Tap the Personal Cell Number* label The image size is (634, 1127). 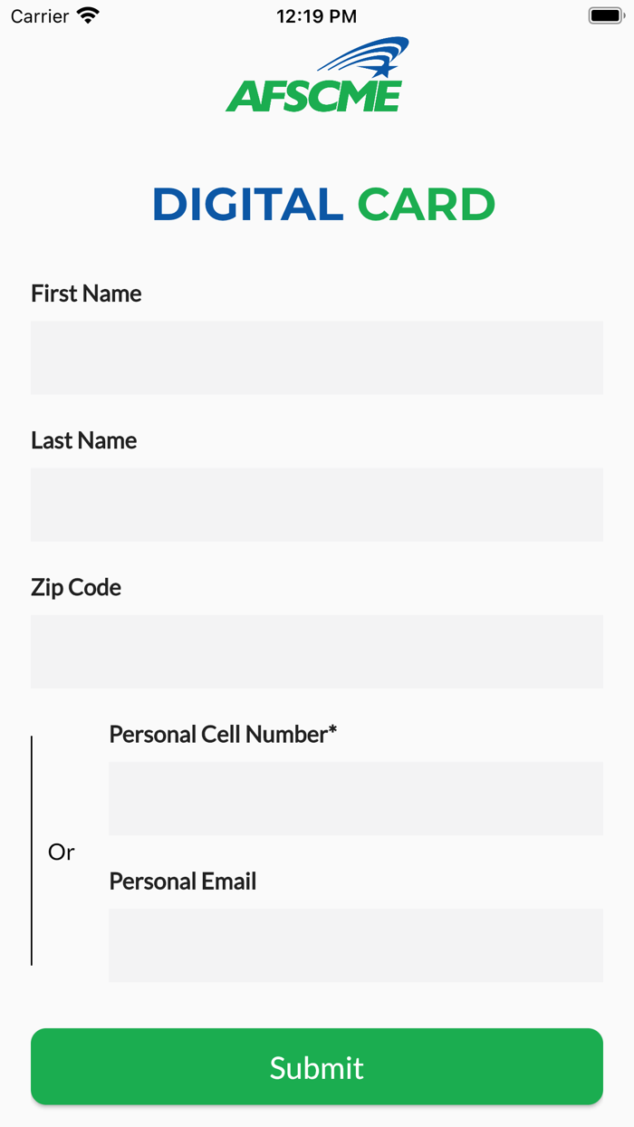(x=223, y=734)
